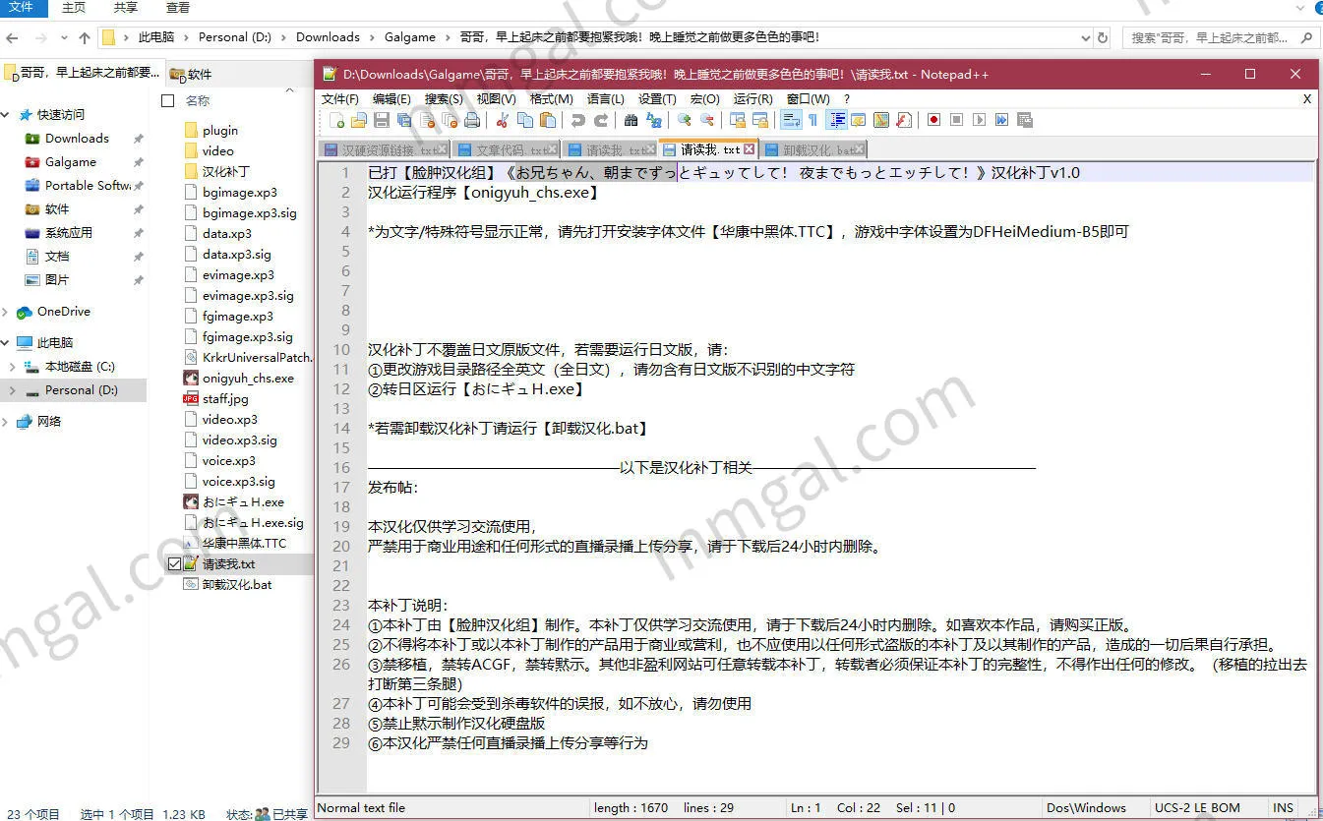Click Downloads in the breadcrumb path
Viewport: 1323px width, 821px height.
tap(328, 36)
